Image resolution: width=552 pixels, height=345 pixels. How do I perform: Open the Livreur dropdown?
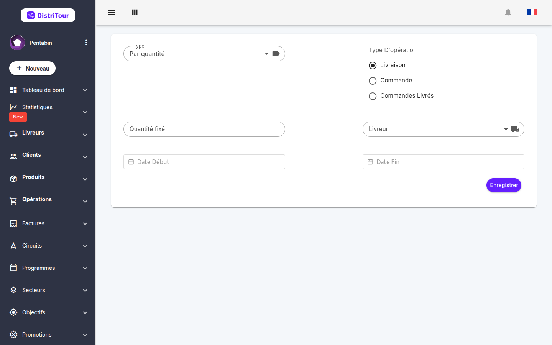(x=444, y=129)
